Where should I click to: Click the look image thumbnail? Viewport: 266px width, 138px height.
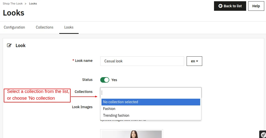pyautogui.click(x=131, y=134)
